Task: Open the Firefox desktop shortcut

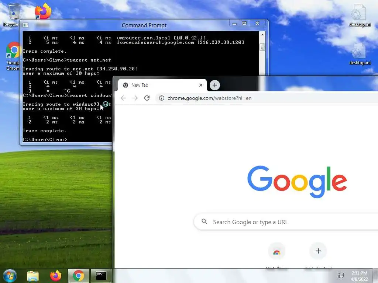Action: point(43,11)
